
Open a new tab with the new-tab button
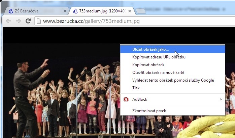point(141,11)
